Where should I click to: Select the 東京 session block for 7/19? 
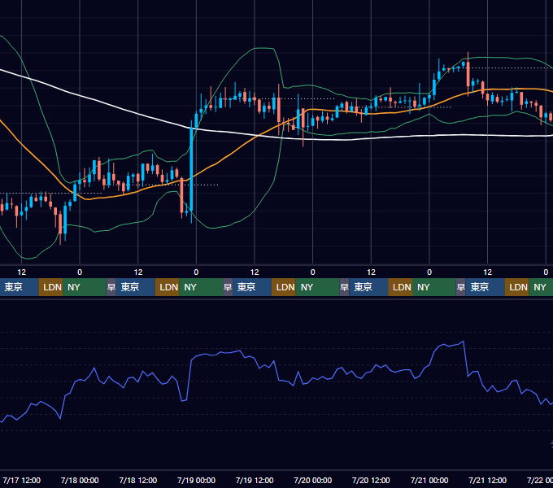click(252, 287)
